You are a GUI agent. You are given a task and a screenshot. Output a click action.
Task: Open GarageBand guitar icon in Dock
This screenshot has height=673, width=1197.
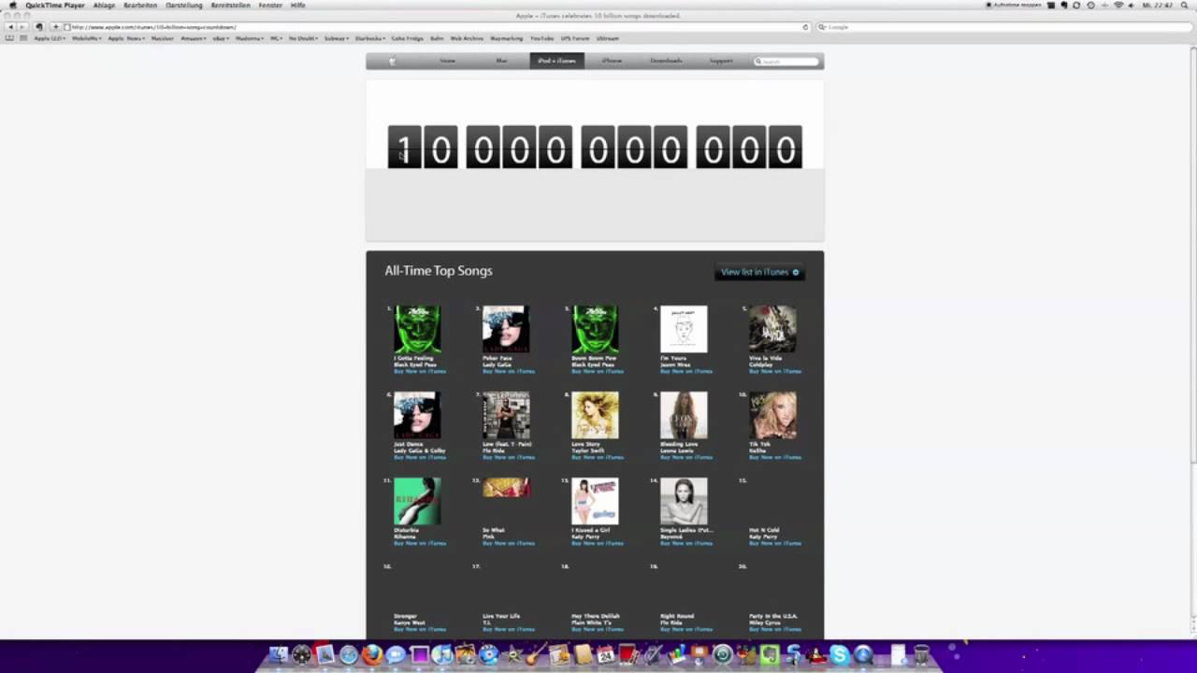point(535,655)
